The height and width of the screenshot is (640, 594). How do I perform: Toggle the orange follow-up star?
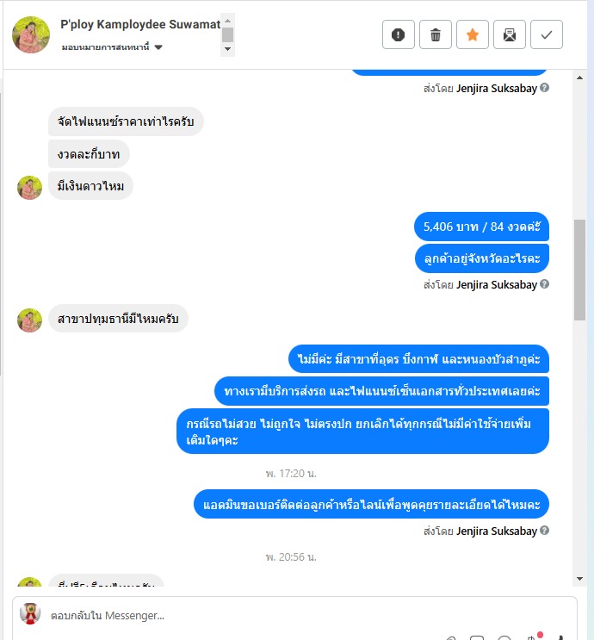473,34
